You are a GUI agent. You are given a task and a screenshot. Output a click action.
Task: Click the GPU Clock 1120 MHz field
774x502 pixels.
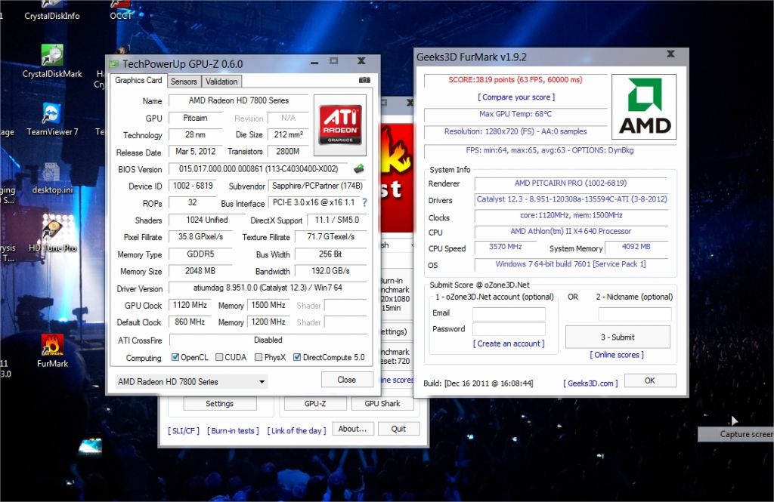click(x=190, y=305)
